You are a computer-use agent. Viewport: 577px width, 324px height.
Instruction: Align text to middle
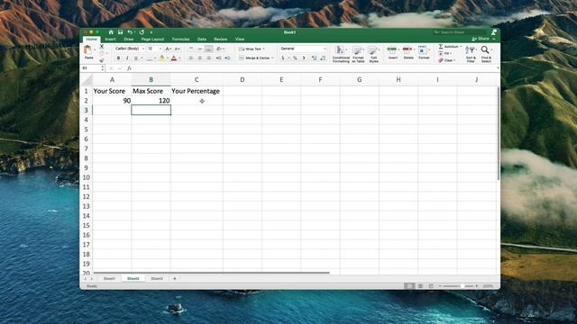[200, 49]
